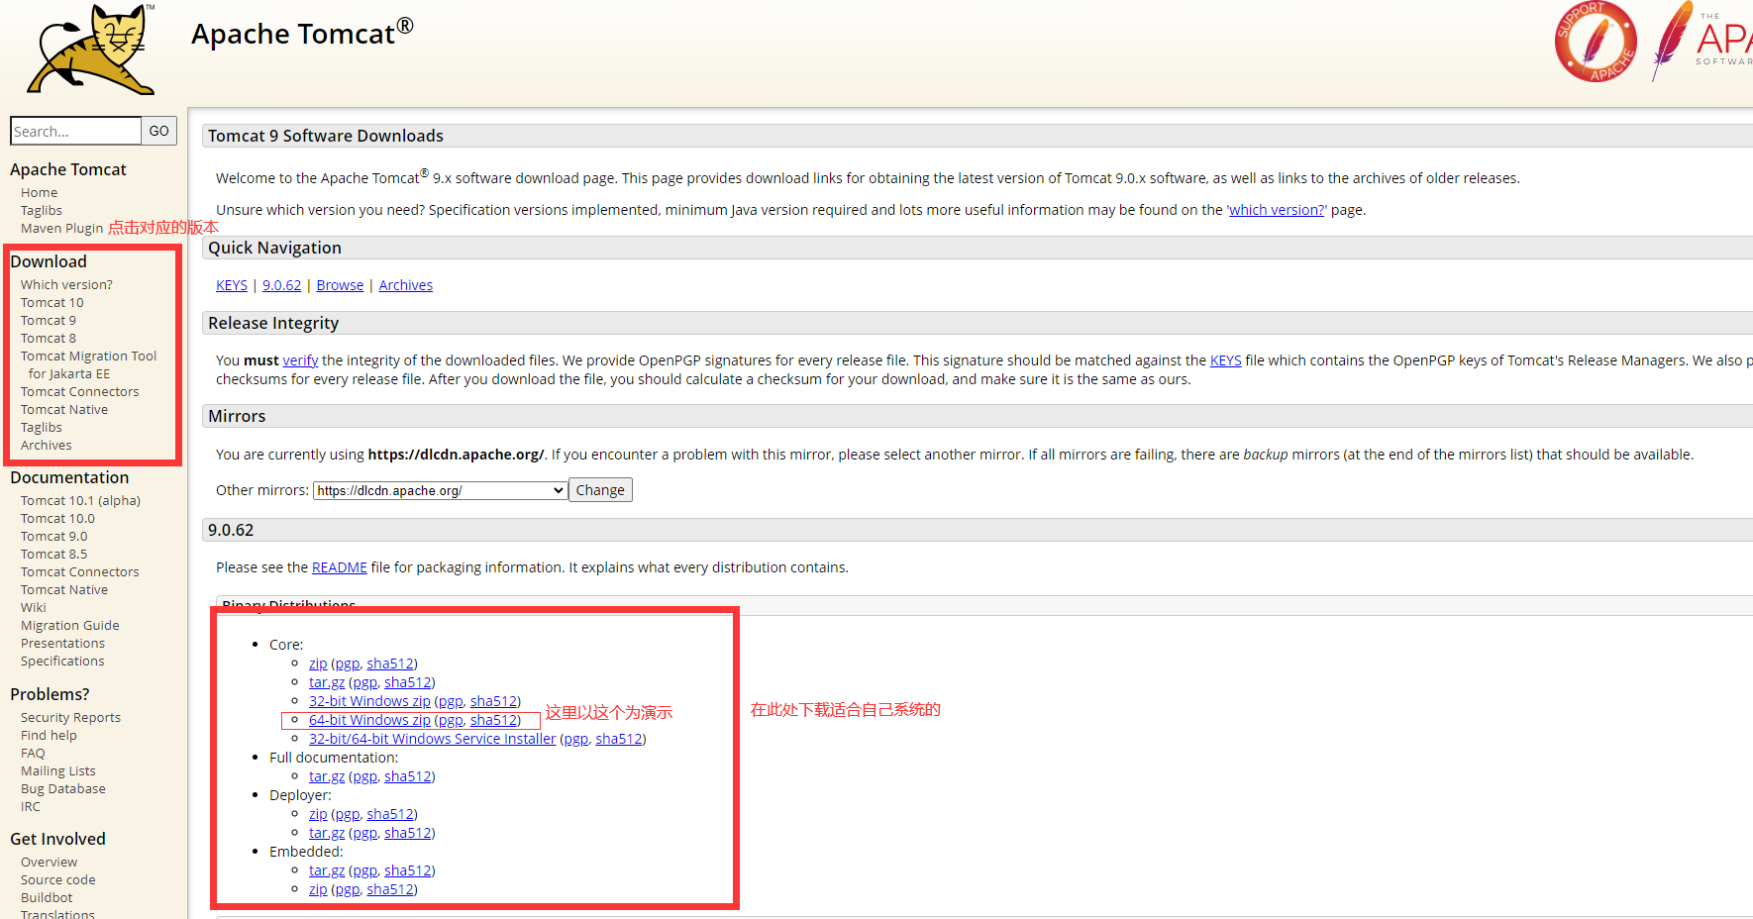
Task: Open the Buildbot link
Action: point(47,898)
